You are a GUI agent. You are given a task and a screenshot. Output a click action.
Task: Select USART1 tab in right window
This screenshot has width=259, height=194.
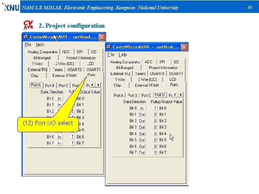[176, 74]
